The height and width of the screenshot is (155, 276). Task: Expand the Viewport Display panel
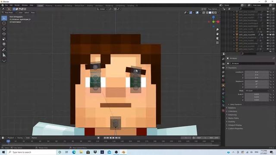pyautogui.click(x=235, y=125)
